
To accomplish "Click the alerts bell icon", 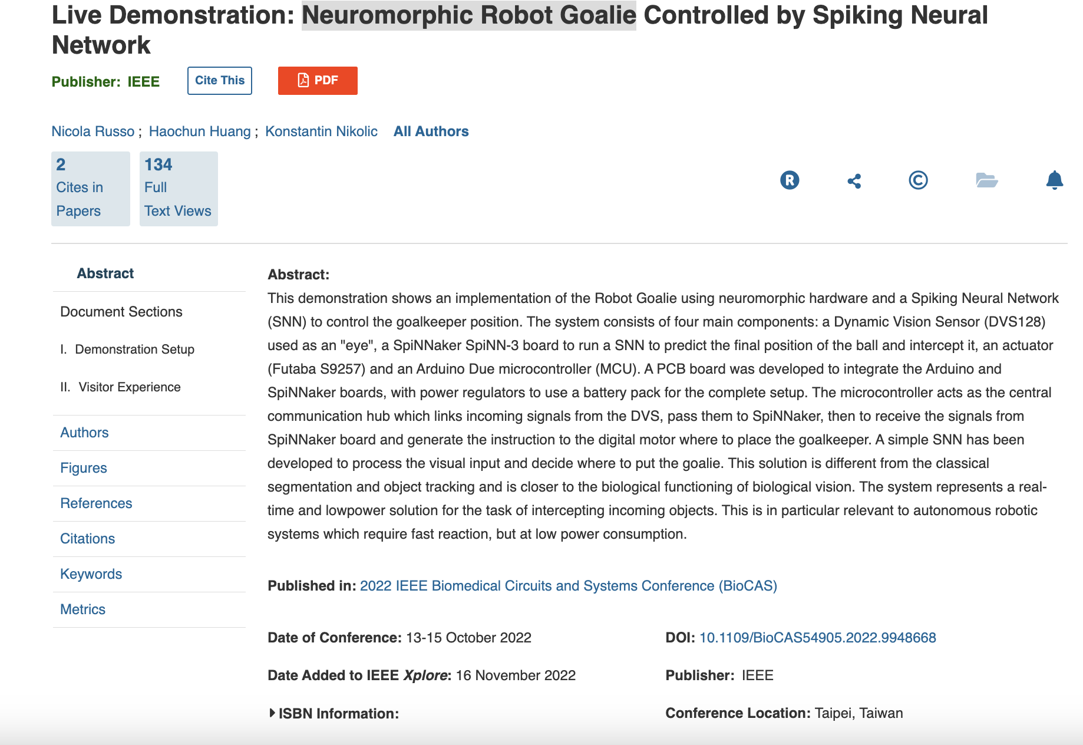I will (1054, 180).
